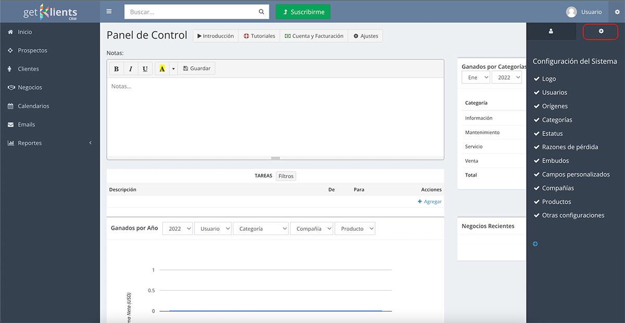
Task: Click the blue arrow circle icon
Action: click(x=535, y=244)
